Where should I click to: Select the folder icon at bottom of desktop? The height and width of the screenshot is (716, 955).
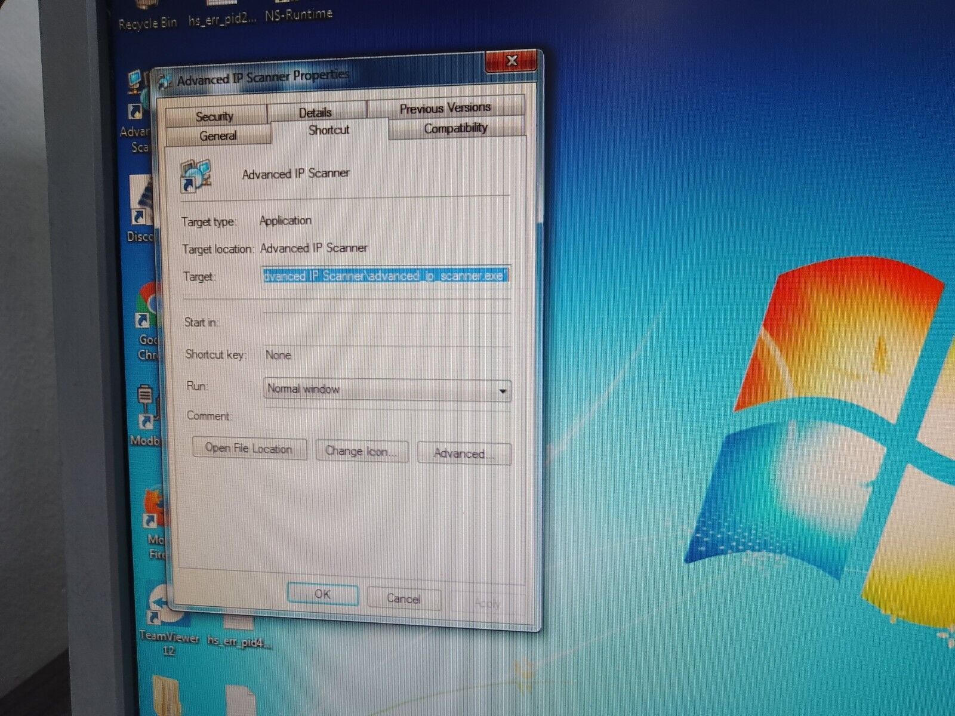click(167, 695)
